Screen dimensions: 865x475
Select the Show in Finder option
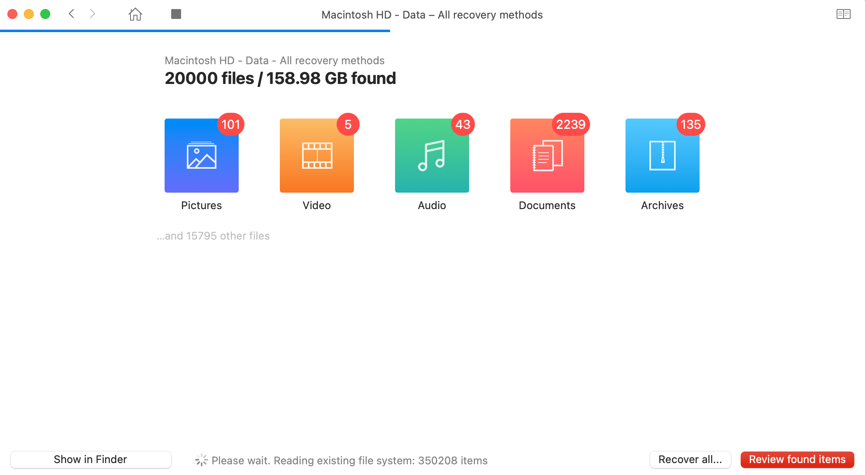[89, 459]
